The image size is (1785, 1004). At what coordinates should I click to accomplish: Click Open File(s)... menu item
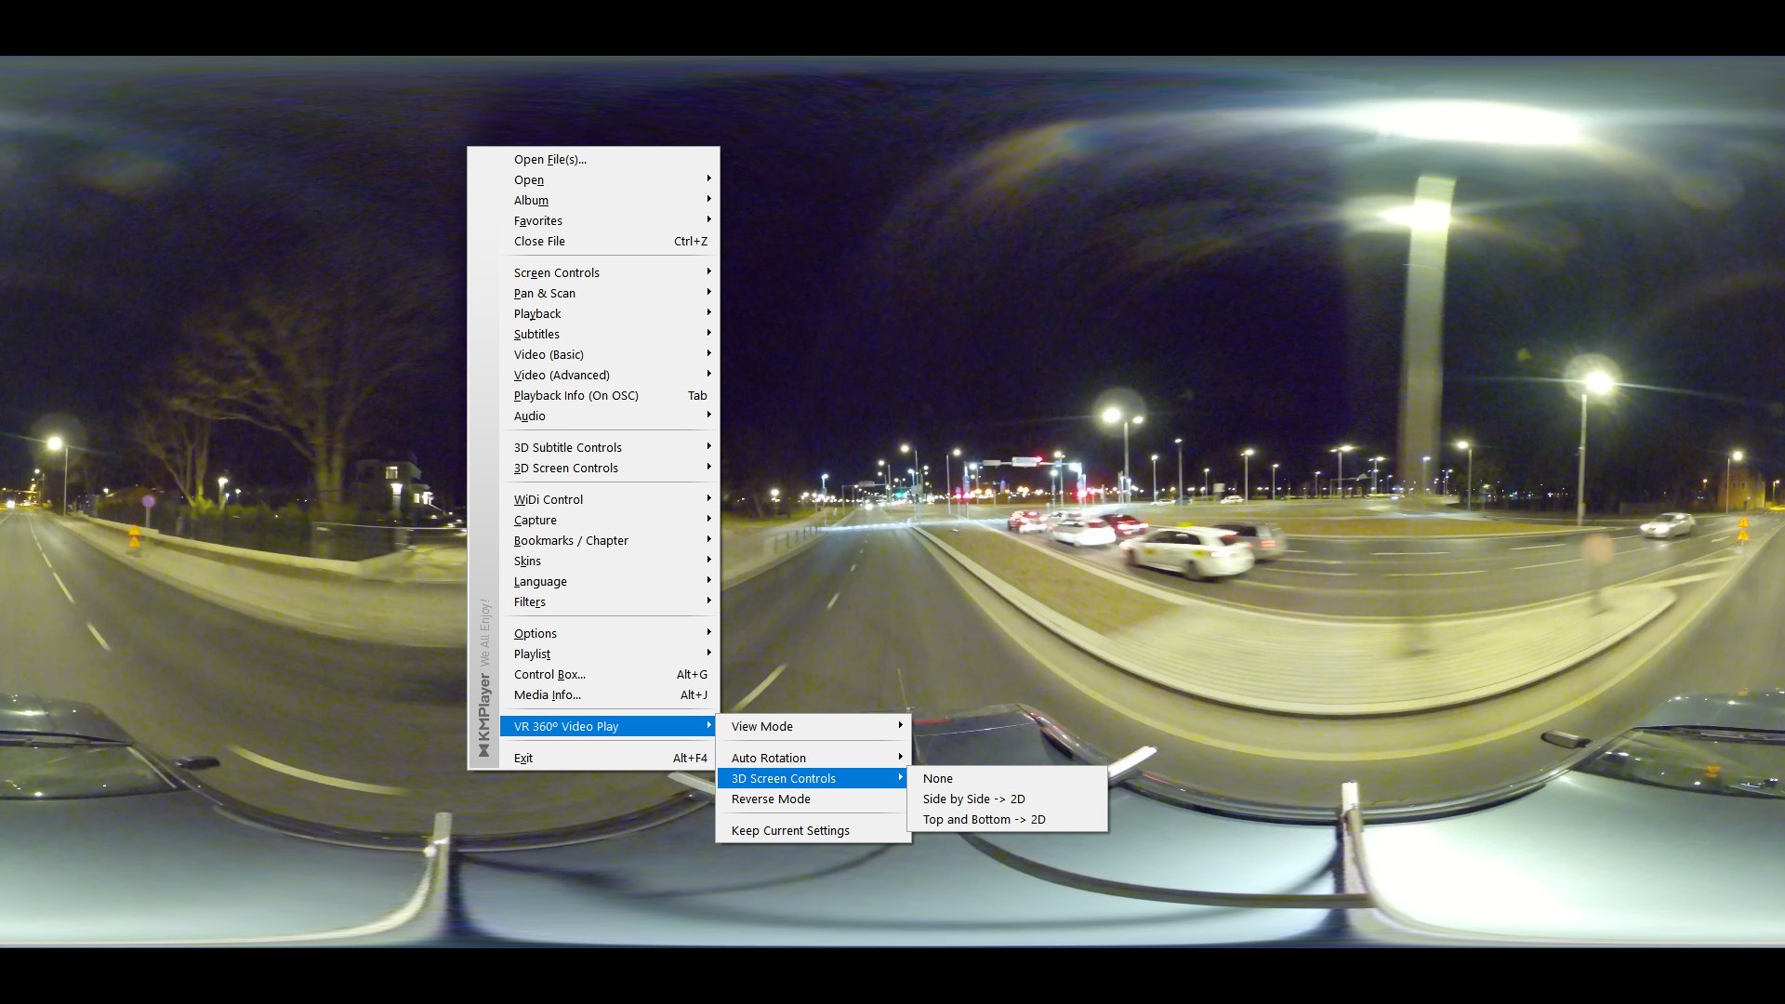pos(550,160)
